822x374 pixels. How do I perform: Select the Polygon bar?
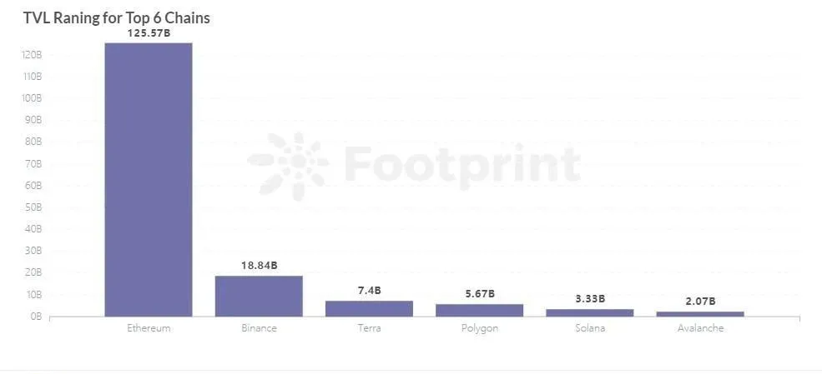479,310
